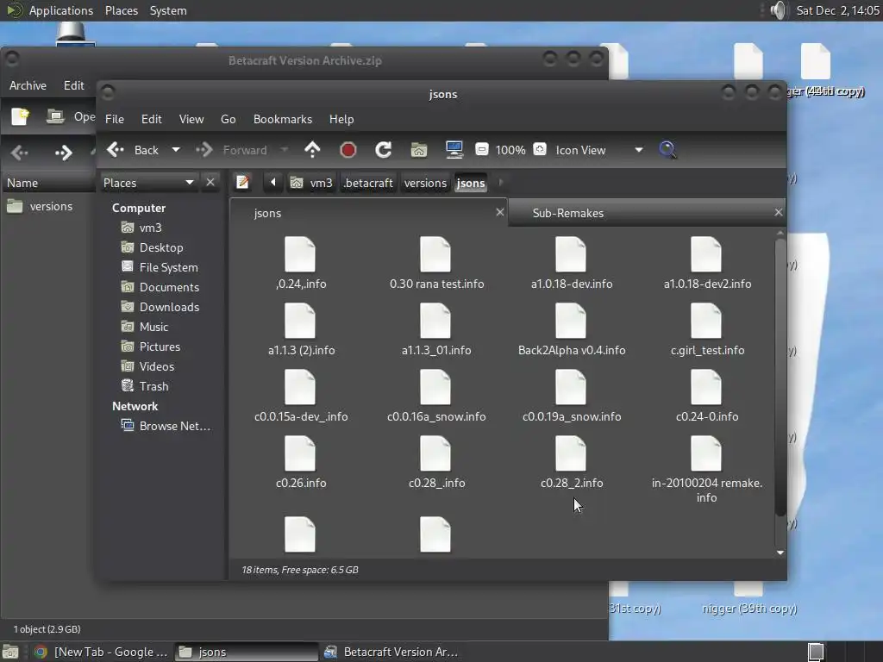
Task: Open the Go menu
Action: (228, 119)
